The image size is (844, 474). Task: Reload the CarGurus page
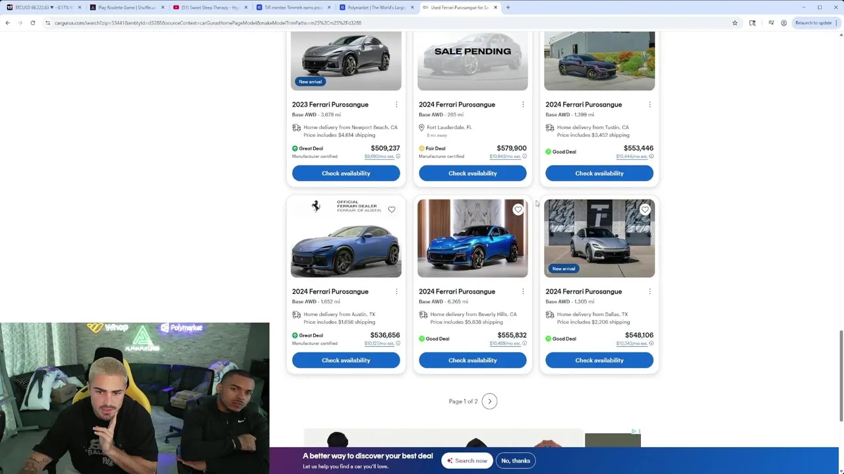point(32,23)
